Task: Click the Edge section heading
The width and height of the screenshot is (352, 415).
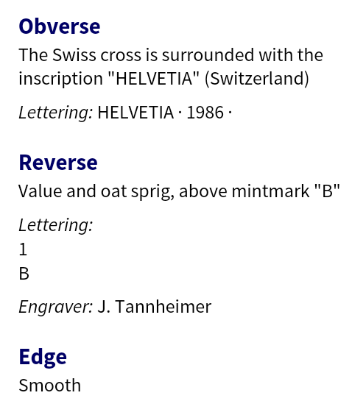Action: pyautogui.click(x=43, y=358)
